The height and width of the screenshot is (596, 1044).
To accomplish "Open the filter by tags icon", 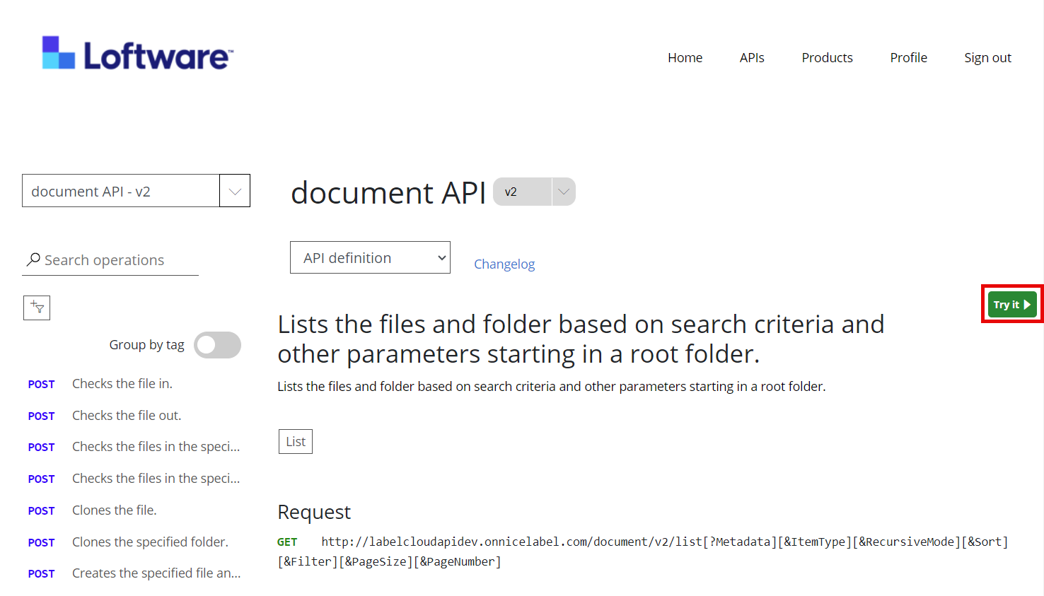I will click(x=37, y=308).
